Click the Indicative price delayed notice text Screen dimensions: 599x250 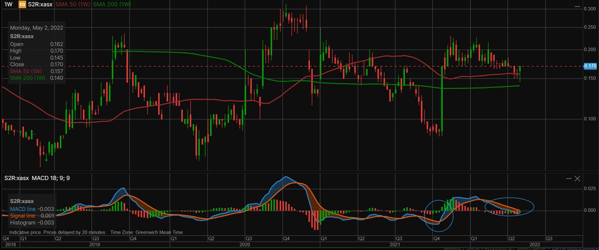point(57,233)
